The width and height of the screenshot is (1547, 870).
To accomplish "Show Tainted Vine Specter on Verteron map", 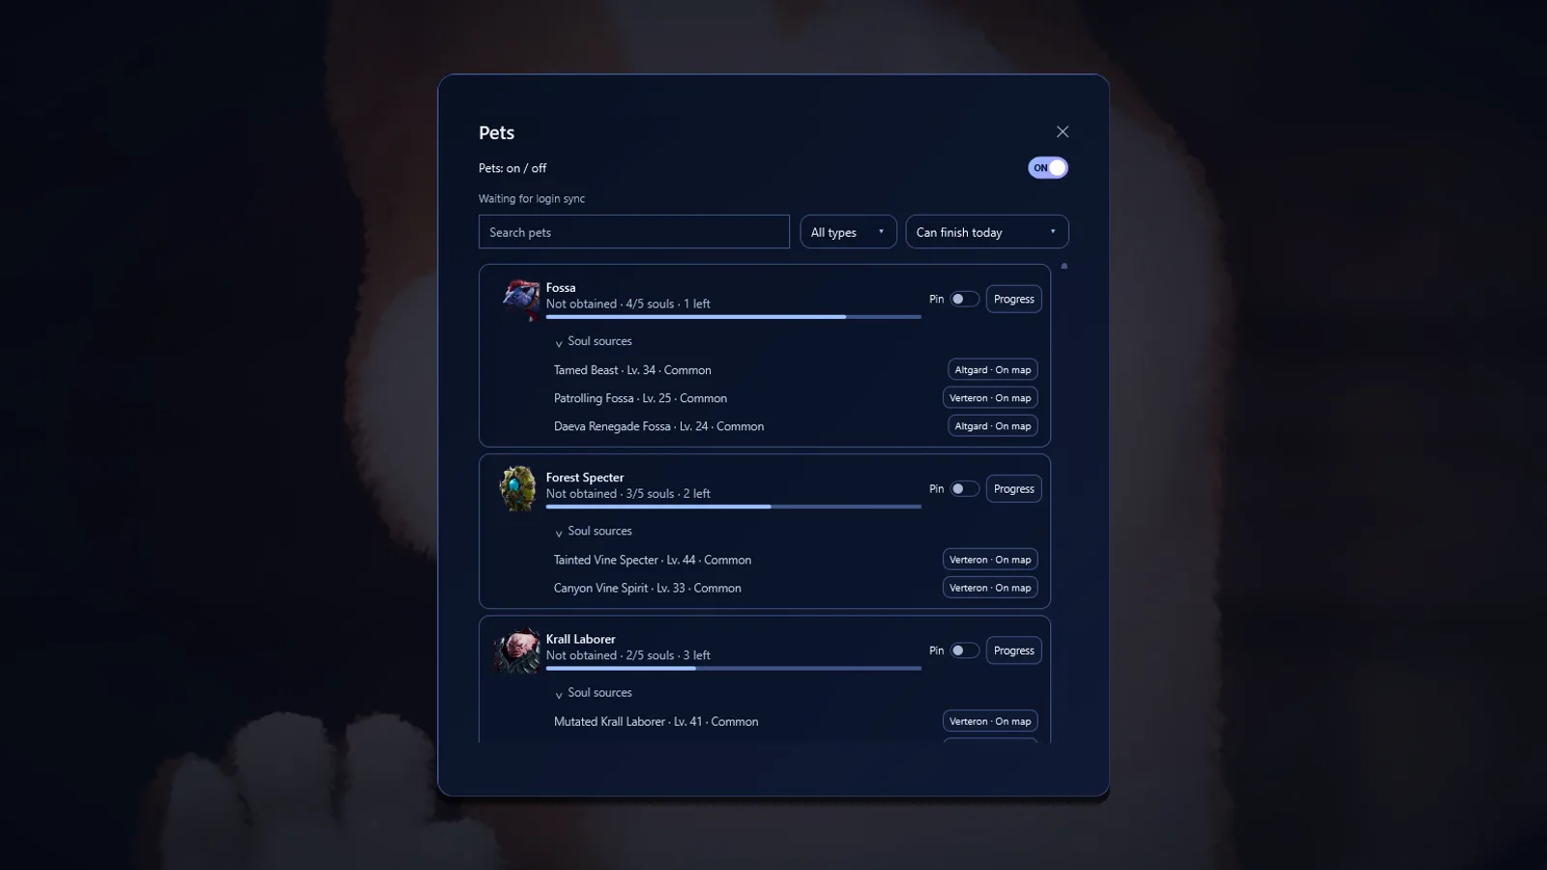I will click(x=990, y=560).
